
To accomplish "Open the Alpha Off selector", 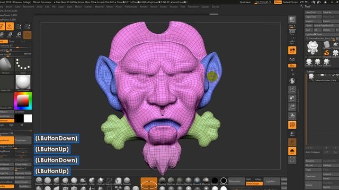I will [x=6, y=82].
